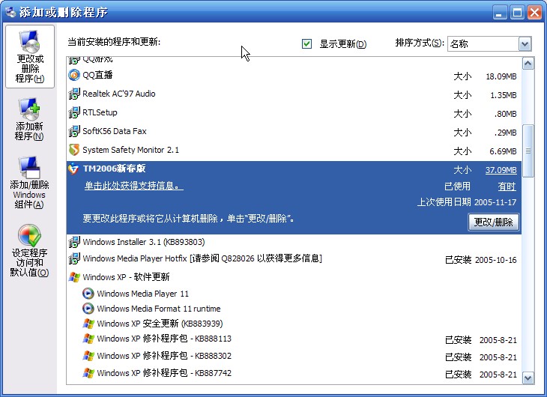Select Windows Media Format 11 runtime entry
The height and width of the screenshot is (397, 547).
point(159,309)
